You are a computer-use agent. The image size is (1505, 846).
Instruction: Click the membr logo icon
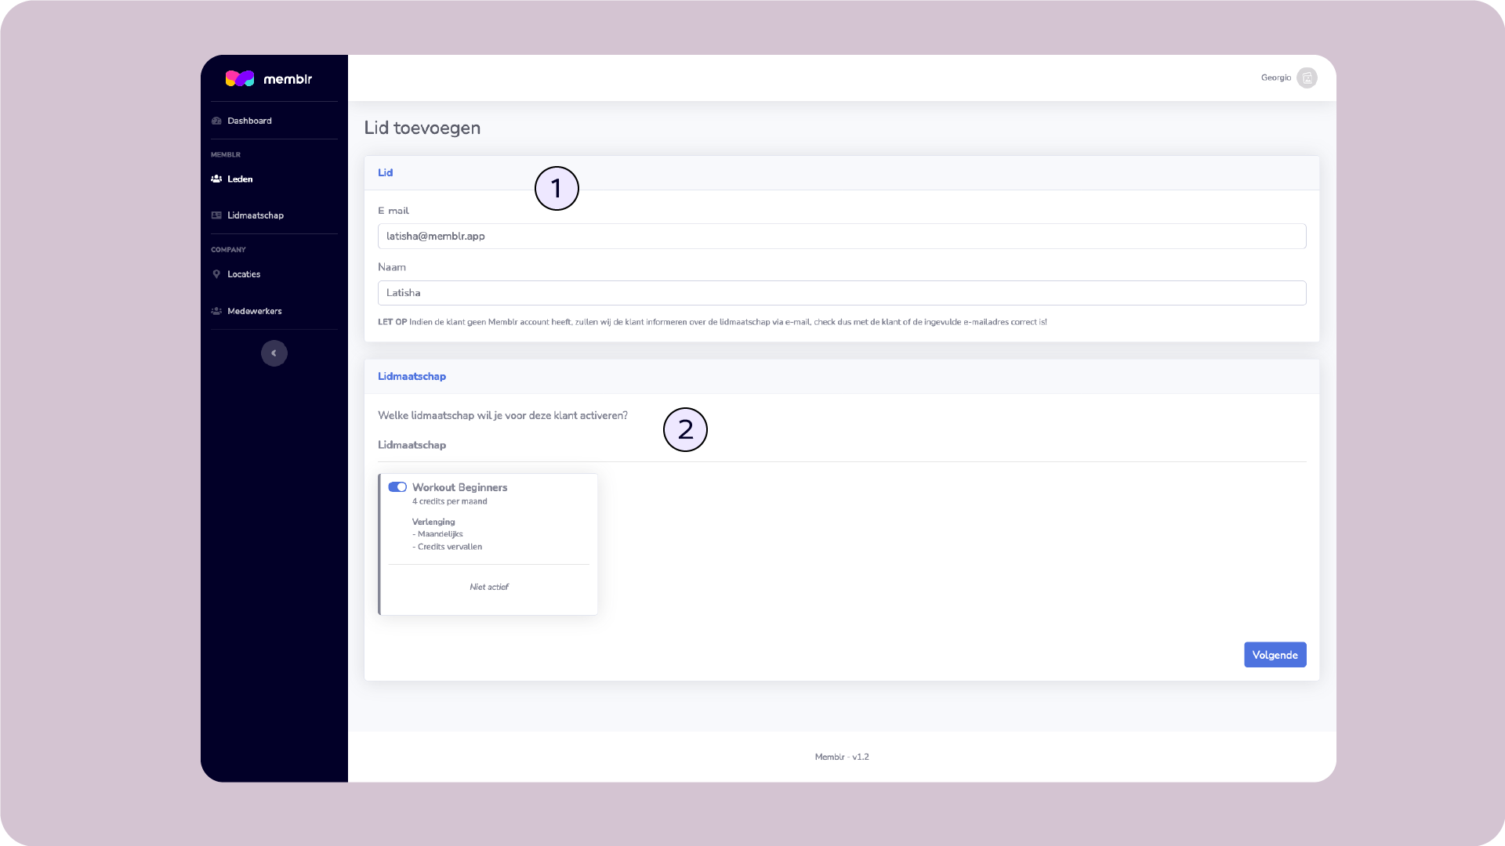pos(240,78)
